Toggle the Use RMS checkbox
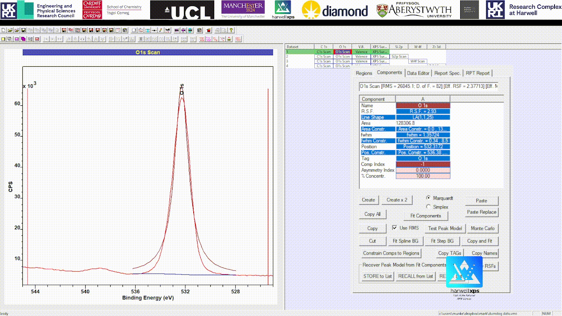Screen dimensions: 562x316 click(x=394, y=228)
